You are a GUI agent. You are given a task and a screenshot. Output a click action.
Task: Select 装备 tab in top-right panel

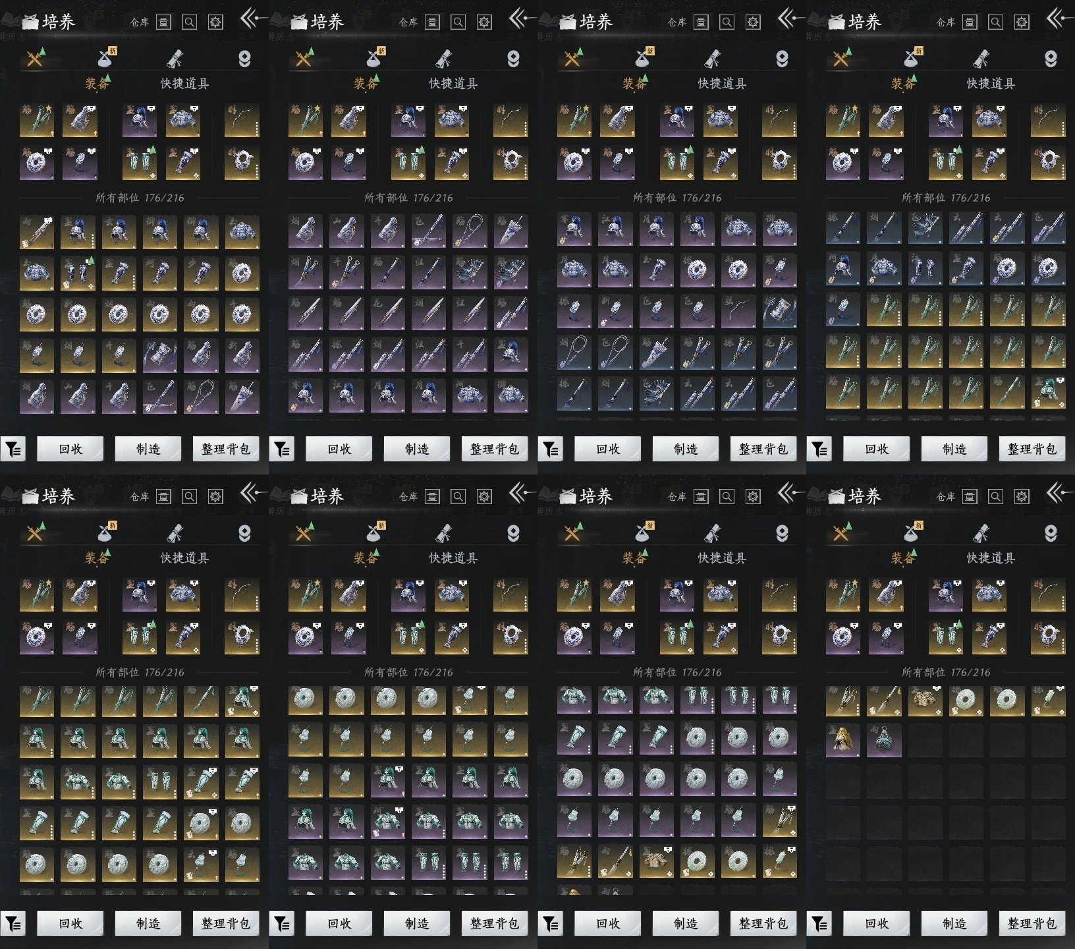pyautogui.click(x=902, y=84)
